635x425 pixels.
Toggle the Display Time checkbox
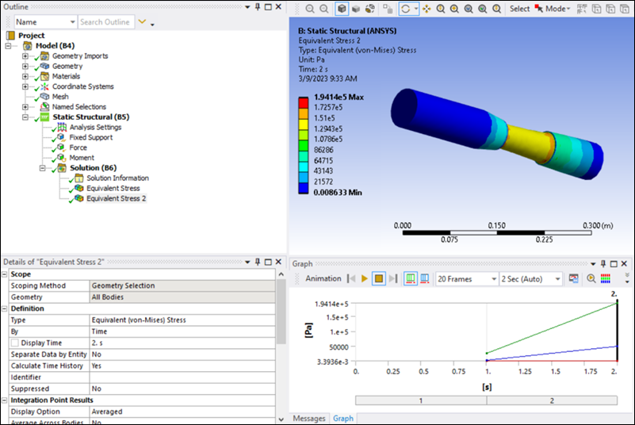[x=15, y=343]
